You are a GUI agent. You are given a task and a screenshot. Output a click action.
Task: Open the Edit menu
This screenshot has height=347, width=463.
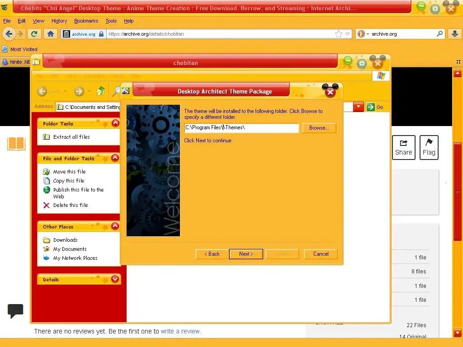(22, 21)
